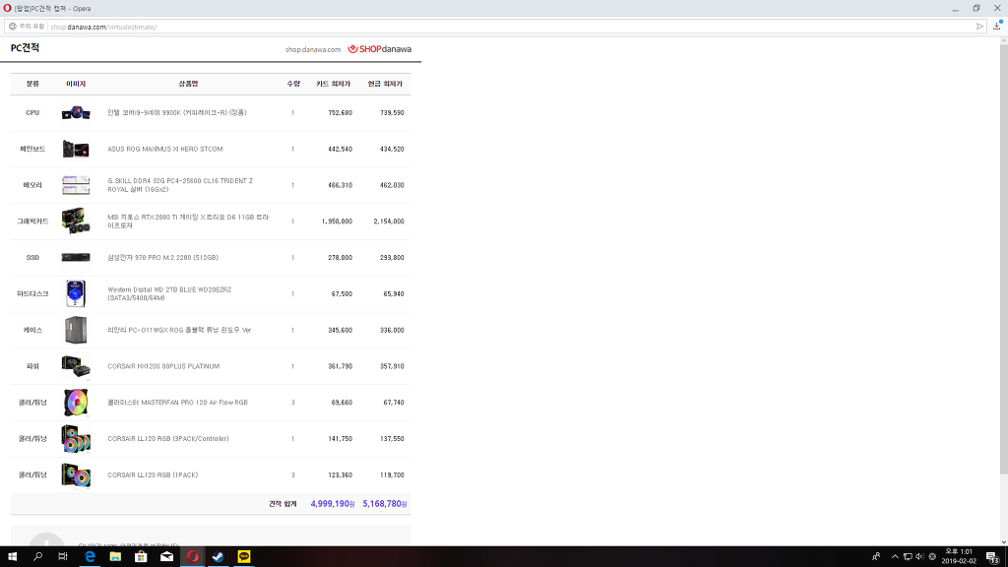Launch Microsoft Edge from taskbar

click(x=90, y=557)
